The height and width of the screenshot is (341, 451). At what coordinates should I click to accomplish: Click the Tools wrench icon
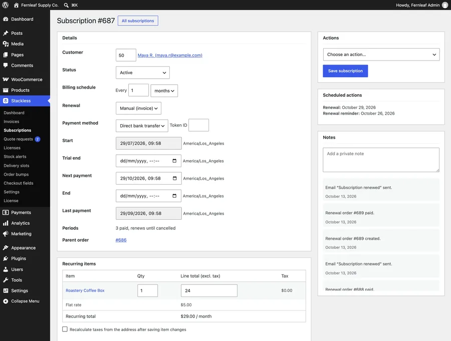[x=6, y=280]
